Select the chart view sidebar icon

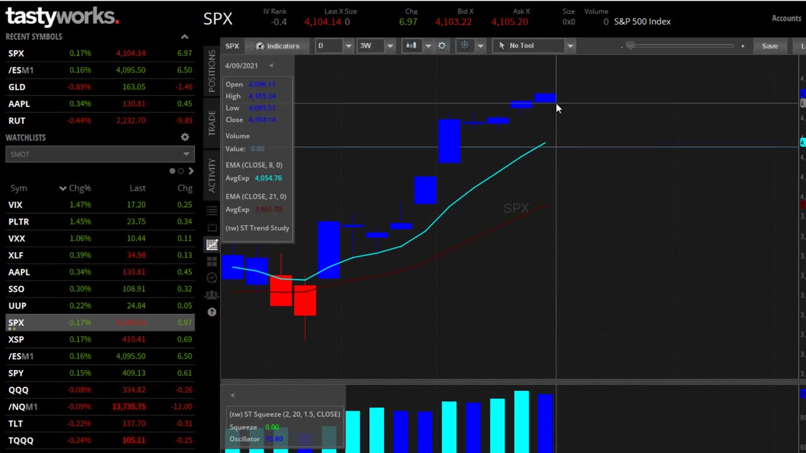212,245
